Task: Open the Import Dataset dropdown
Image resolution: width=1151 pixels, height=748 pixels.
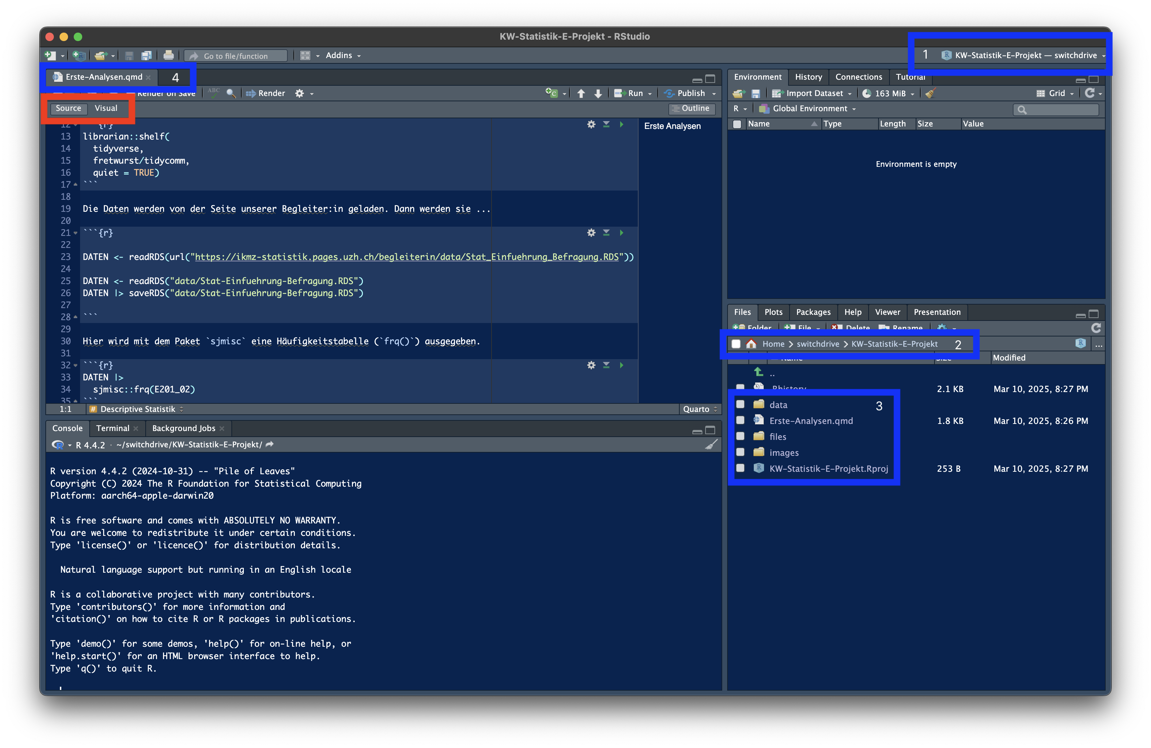Action: (x=812, y=93)
